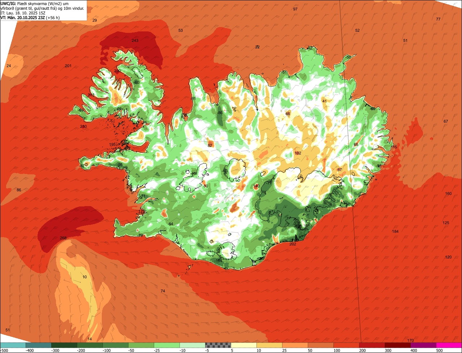Image resolution: width=462 pixels, height=353 pixels.
Task: Click the map value 42 at the northern tip
Action: point(310,48)
